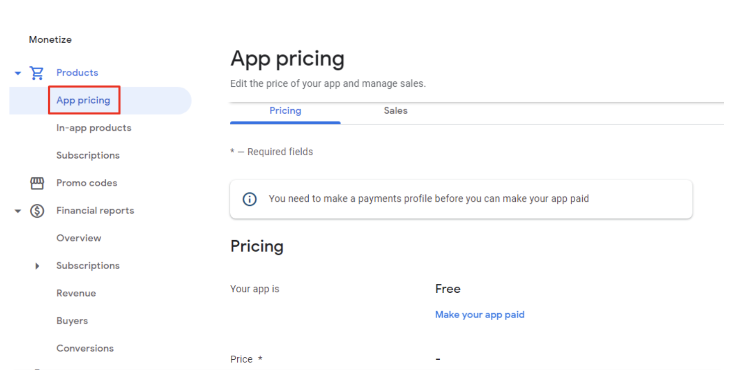Open In-app products
Screen dimensions: 746x391
pyautogui.click(x=94, y=128)
